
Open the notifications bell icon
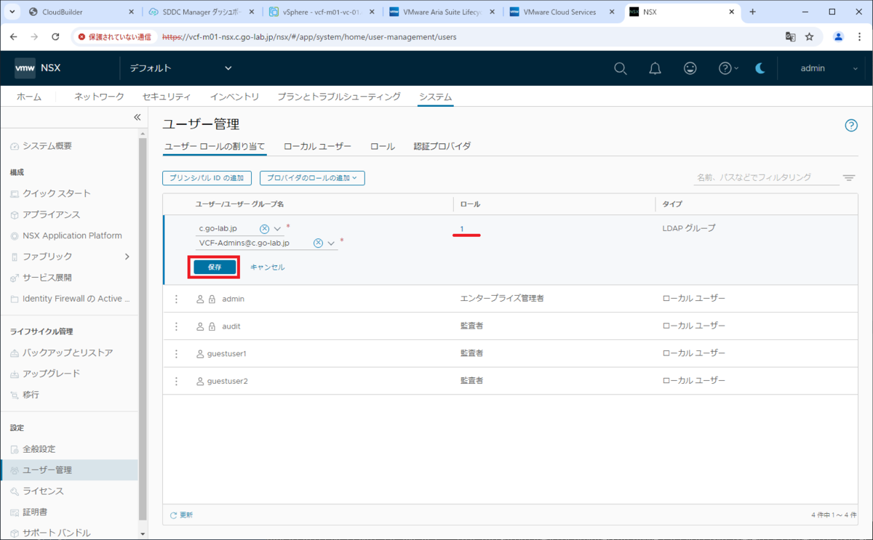point(655,68)
